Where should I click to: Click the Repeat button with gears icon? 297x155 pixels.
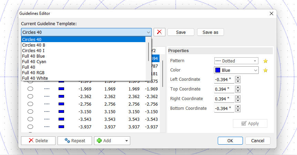[74, 141]
